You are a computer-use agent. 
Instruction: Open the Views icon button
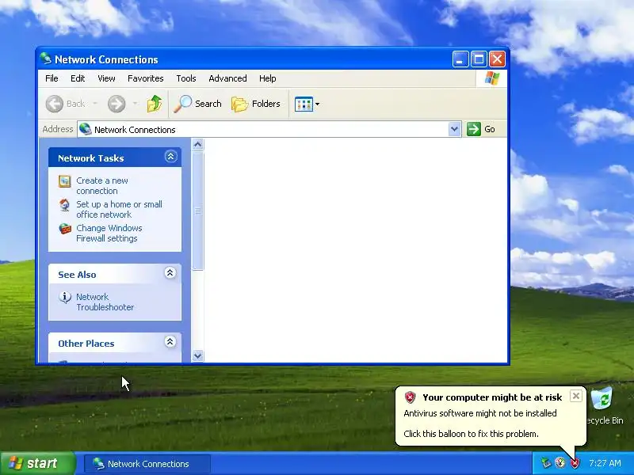(x=304, y=104)
